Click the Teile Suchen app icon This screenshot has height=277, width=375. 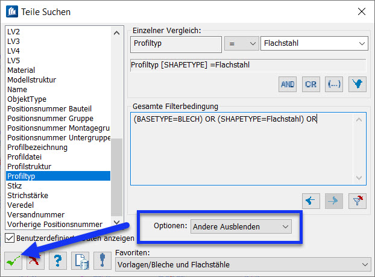pyautogui.click(x=12, y=12)
